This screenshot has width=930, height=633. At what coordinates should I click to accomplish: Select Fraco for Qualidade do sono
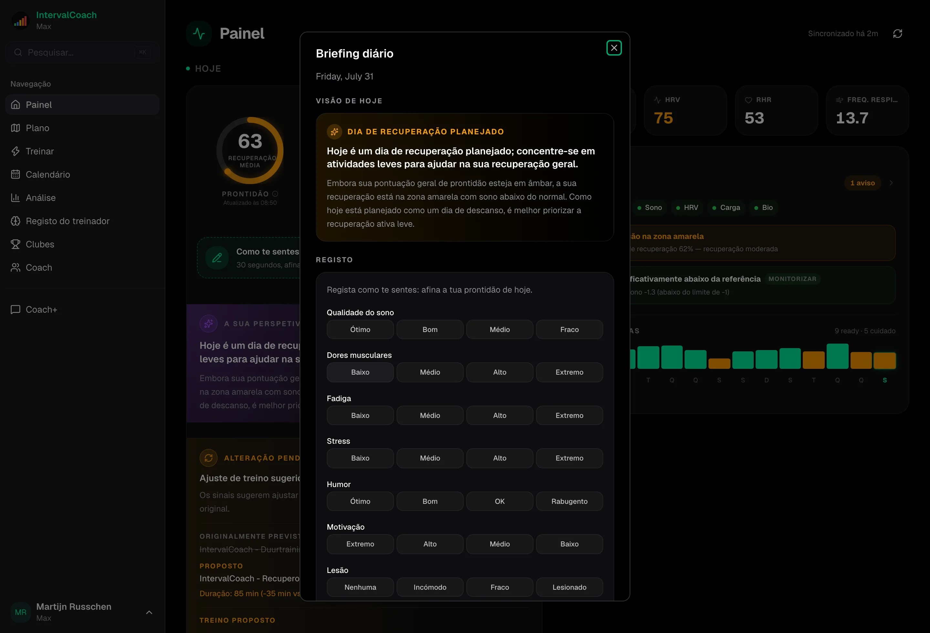coord(569,329)
